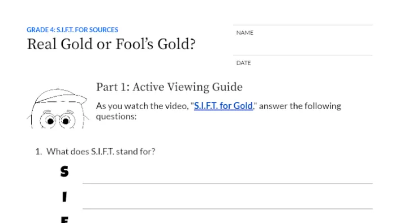The width and height of the screenshot is (396, 223).
Task: Click the partially visible bold letter F
Action: pos(64,220)
